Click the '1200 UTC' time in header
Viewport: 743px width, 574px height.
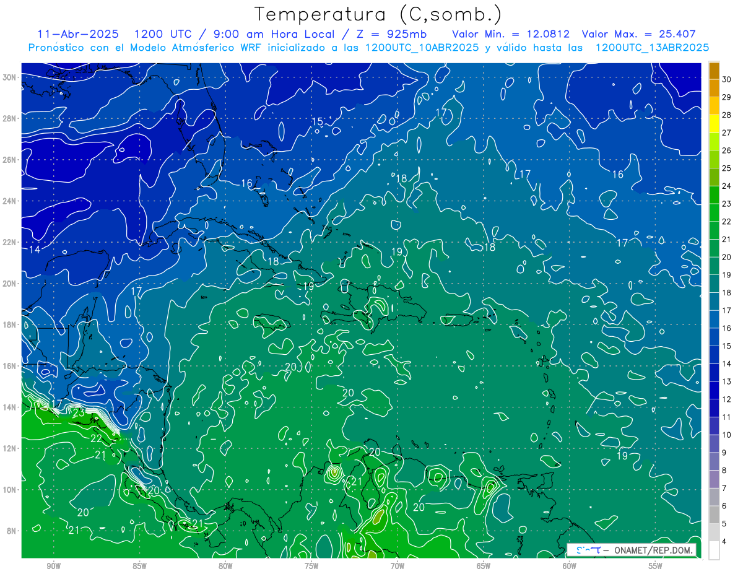coord(163,34)
